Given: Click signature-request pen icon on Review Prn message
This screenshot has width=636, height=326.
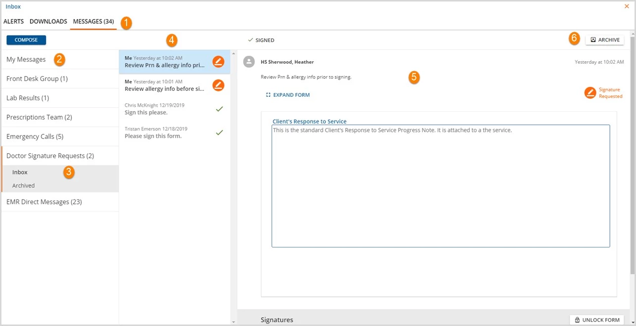Looking at the screenshot, I should pos(218,62).
